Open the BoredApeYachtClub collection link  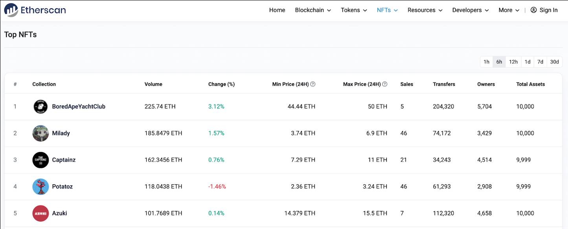click(79, 106)
